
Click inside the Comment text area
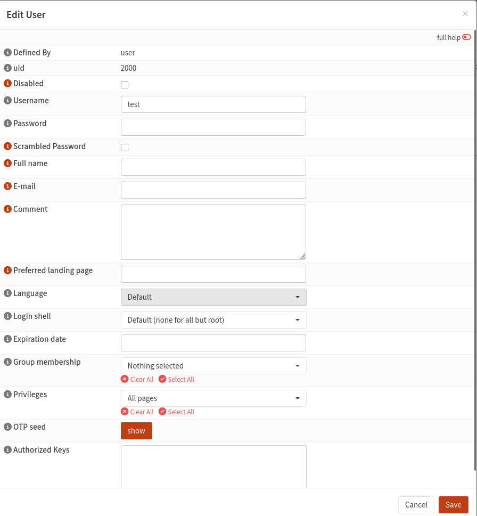(x=213, y=231)
